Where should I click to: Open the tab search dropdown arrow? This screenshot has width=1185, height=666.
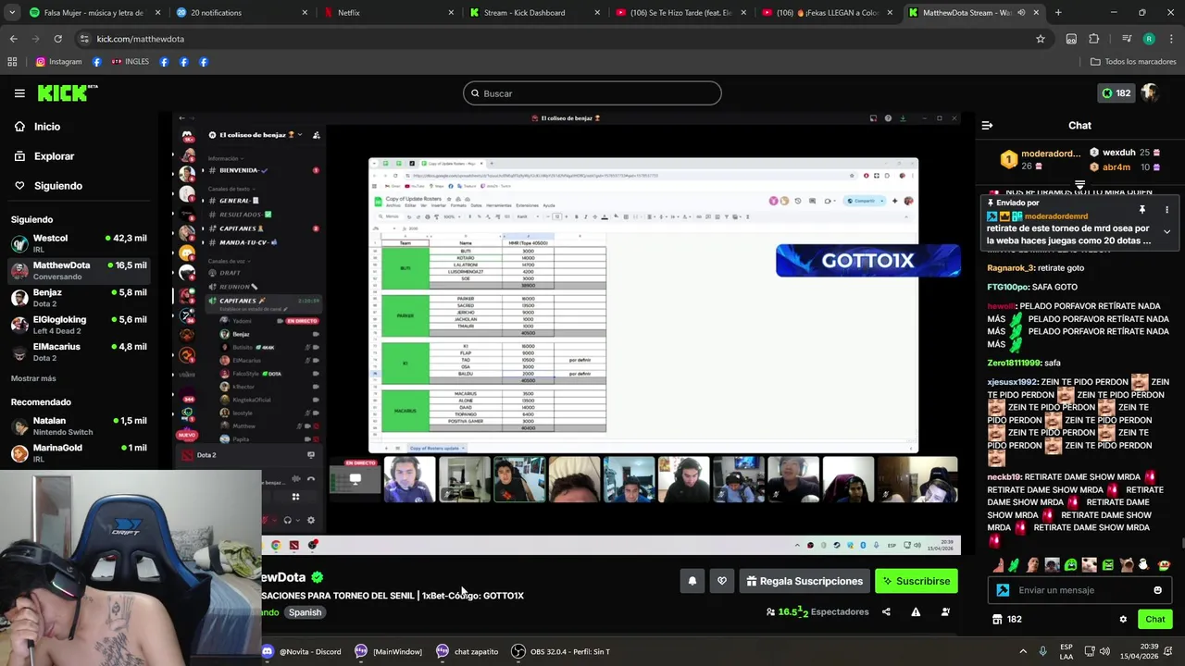tap(12, 13)
